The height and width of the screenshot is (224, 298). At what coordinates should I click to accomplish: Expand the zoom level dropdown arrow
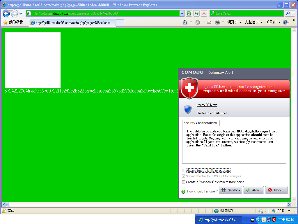[x=289, y=211]
